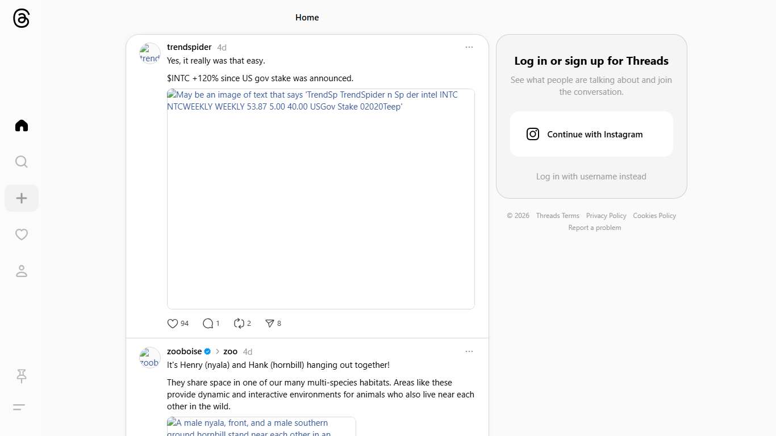The height and width of the screenshot is (436, 776).
Task: Like the trendspider post
Action: click(x=173, y=324)
